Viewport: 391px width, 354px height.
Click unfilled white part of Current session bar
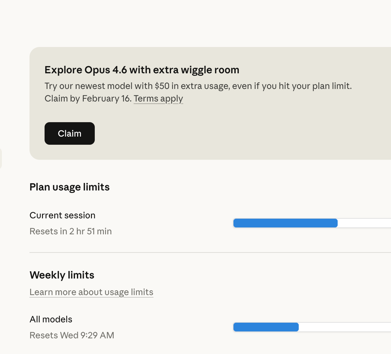pyautogui.click(x=364, y=223)
